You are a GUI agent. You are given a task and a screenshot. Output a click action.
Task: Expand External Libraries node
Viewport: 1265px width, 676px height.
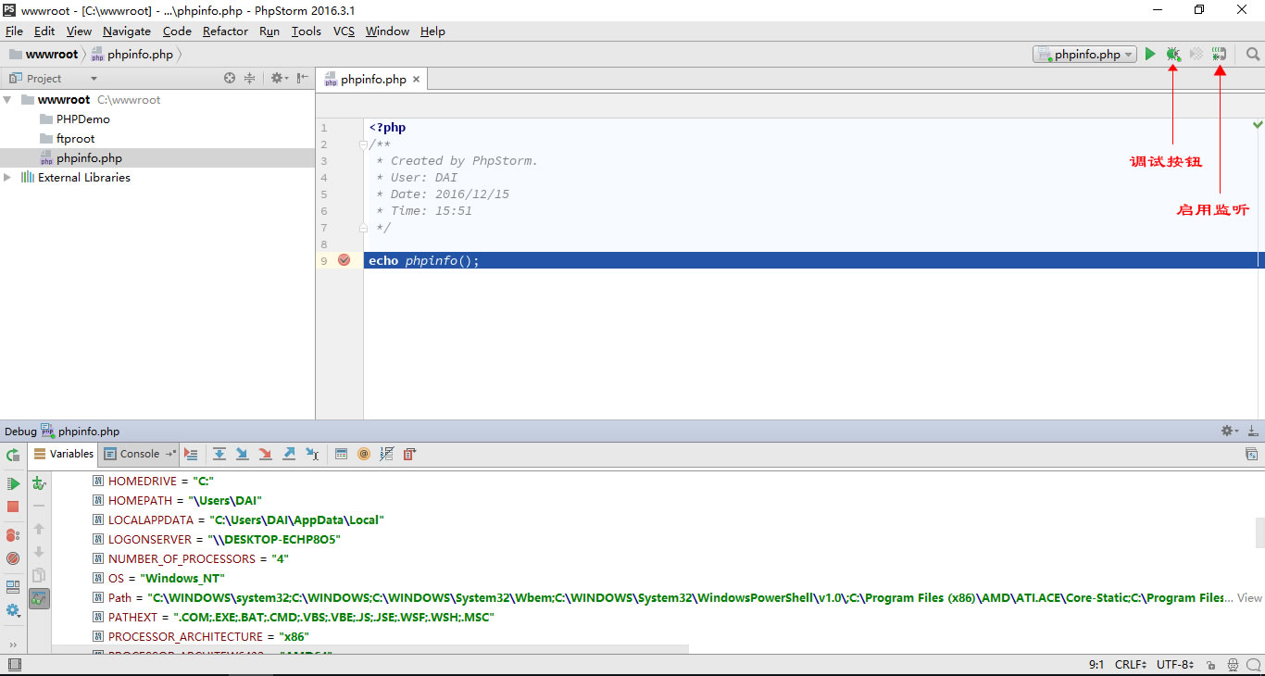(x=7, y=177)
